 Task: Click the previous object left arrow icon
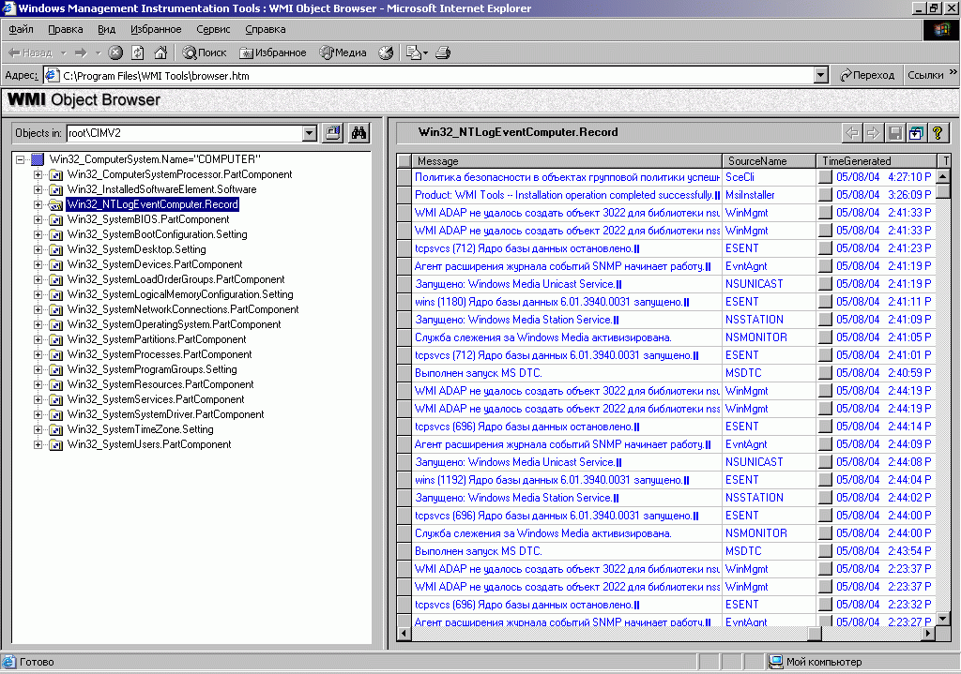(852, 133)
